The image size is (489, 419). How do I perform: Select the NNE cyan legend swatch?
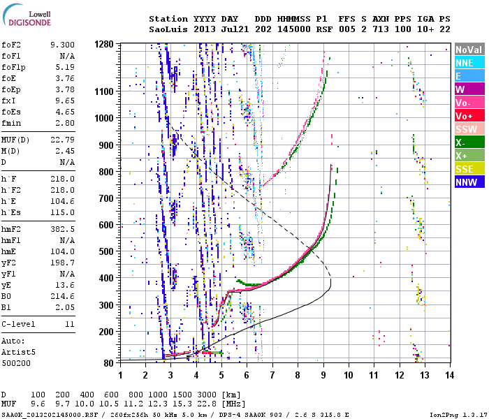469,63
